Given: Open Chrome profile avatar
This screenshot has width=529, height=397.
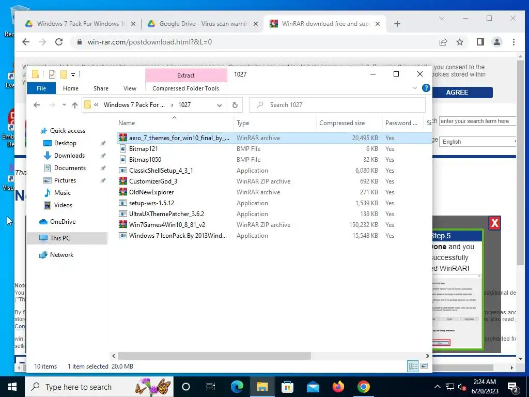Looking at the screenshot, I should [497, 42].
